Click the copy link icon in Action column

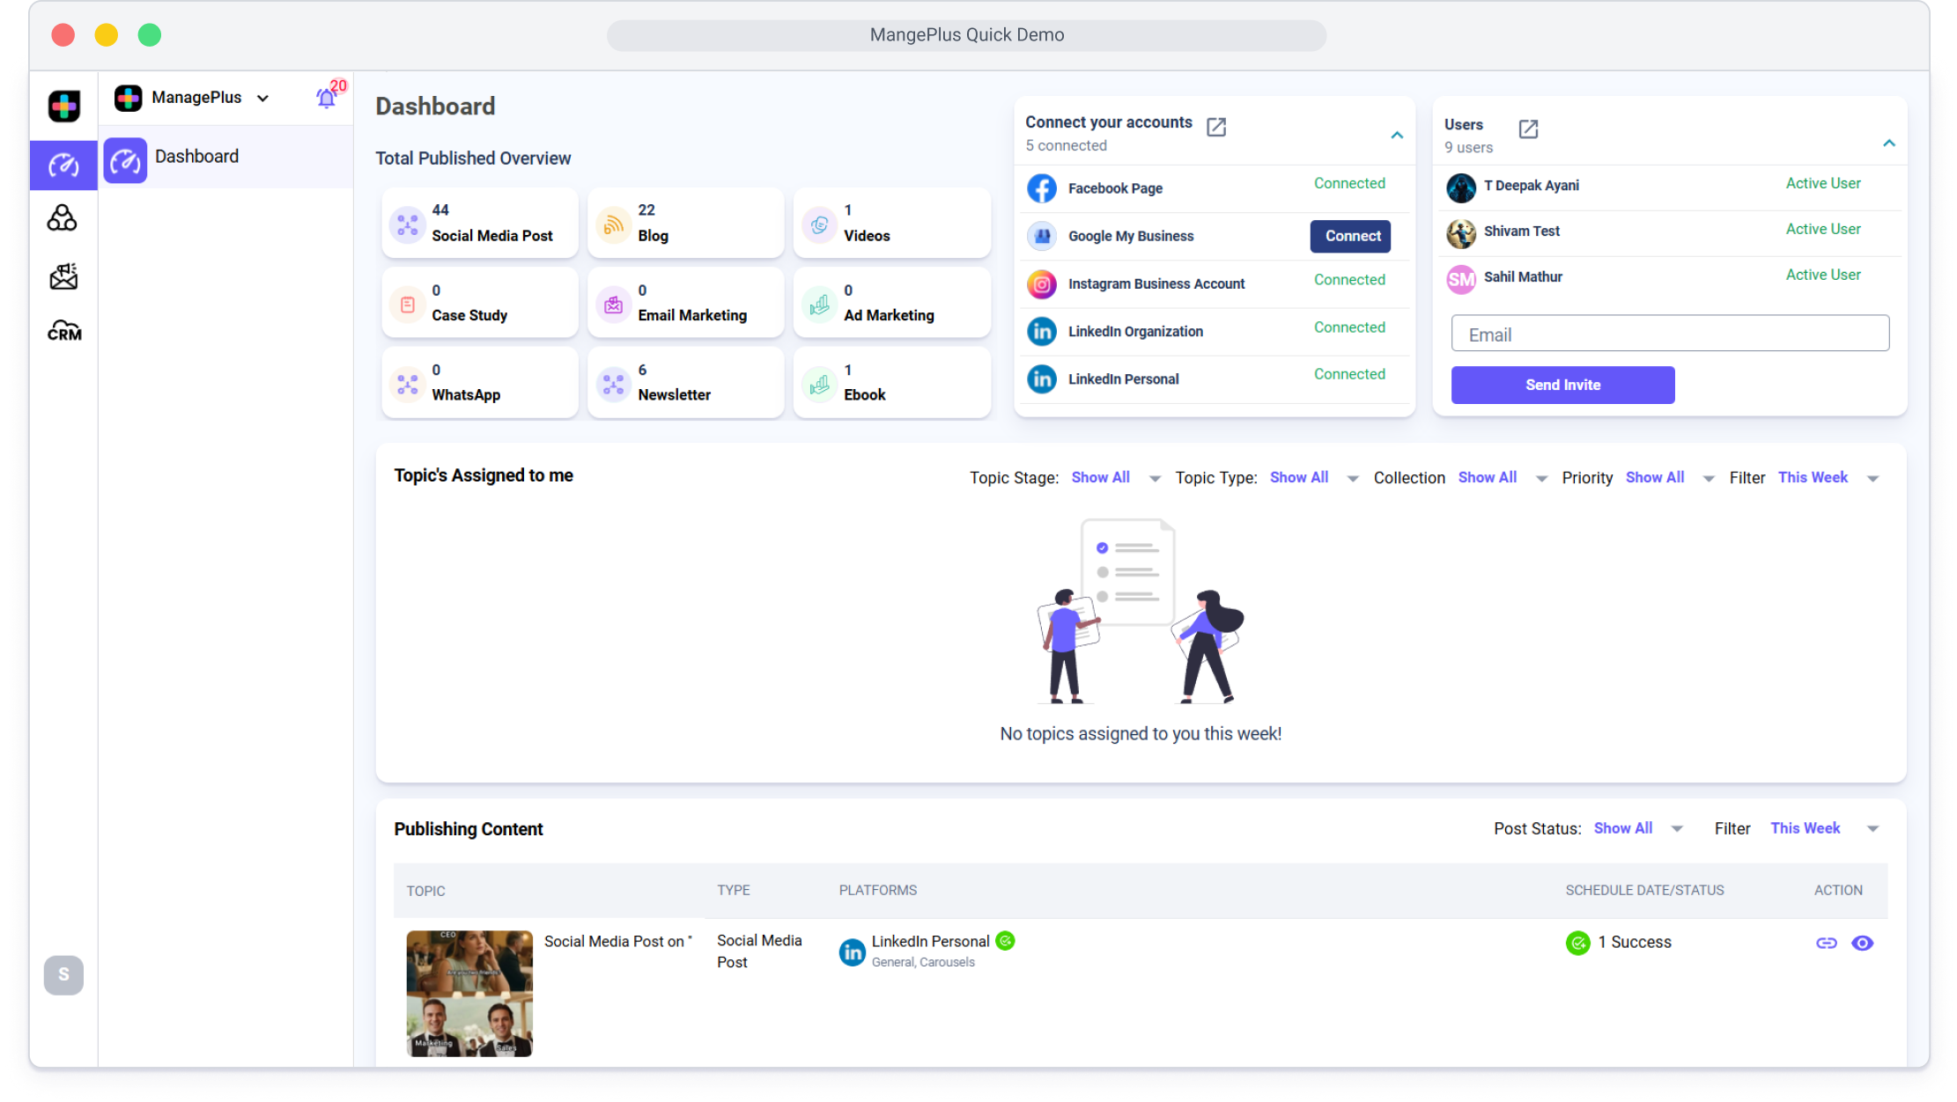1826,943
